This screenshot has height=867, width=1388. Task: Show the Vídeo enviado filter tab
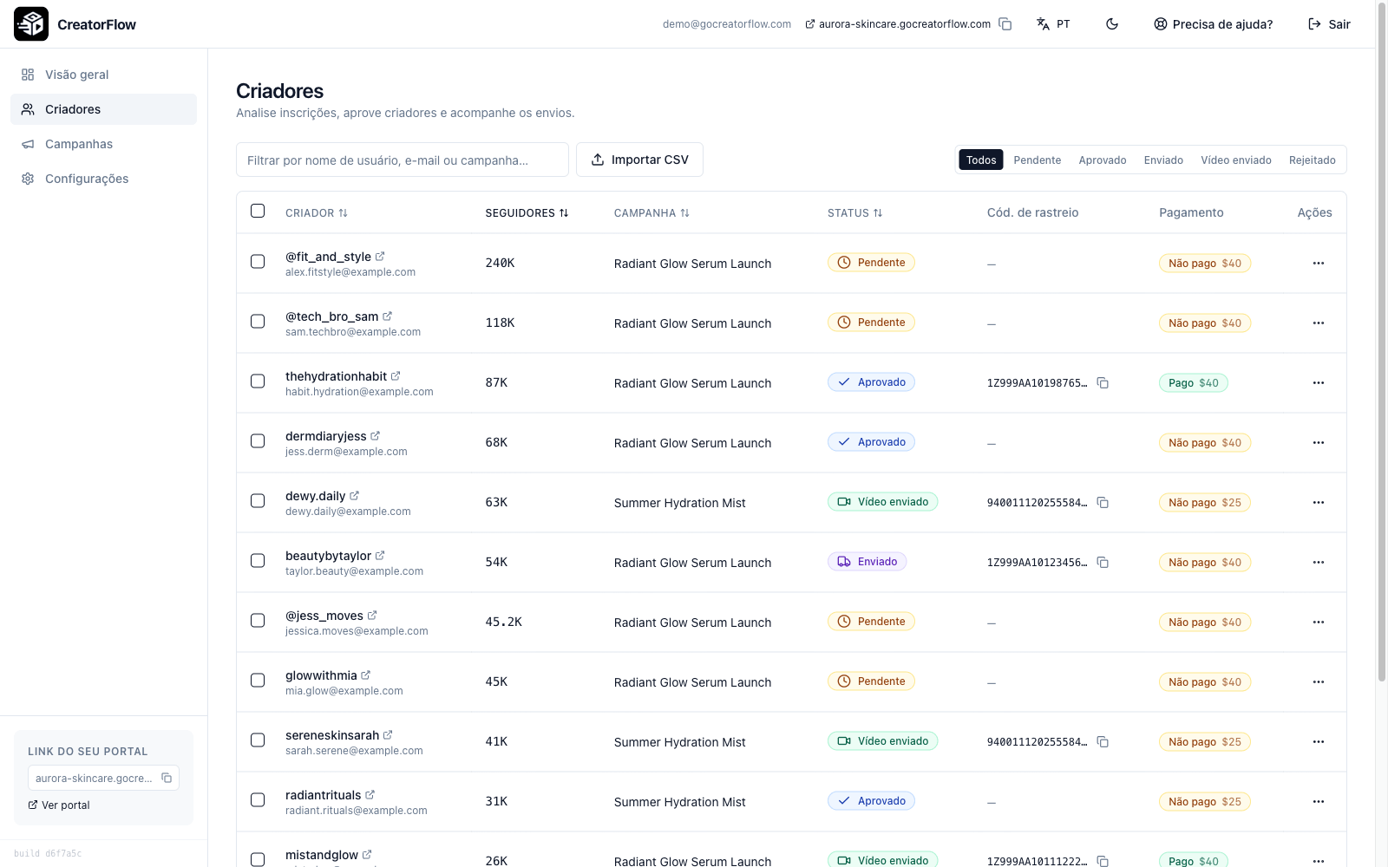[x=1235, y=160]
